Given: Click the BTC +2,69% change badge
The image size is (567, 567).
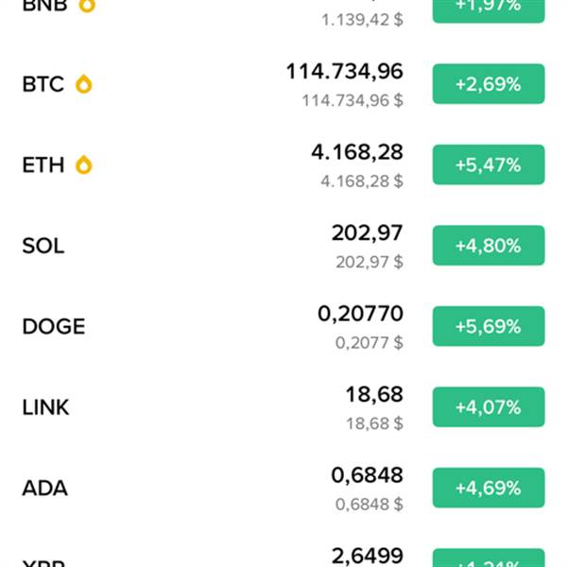Looking at the screenshot, I should [x=488, y=84].
